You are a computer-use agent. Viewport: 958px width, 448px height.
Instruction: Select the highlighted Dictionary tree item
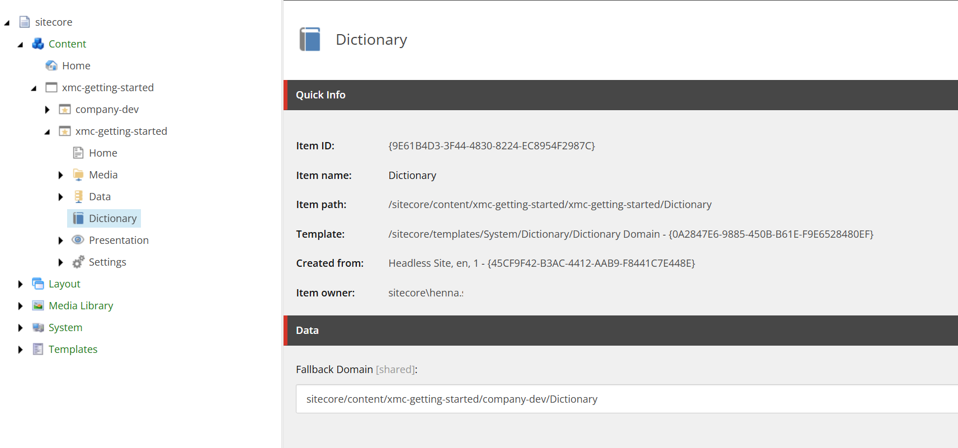point(104,218)
